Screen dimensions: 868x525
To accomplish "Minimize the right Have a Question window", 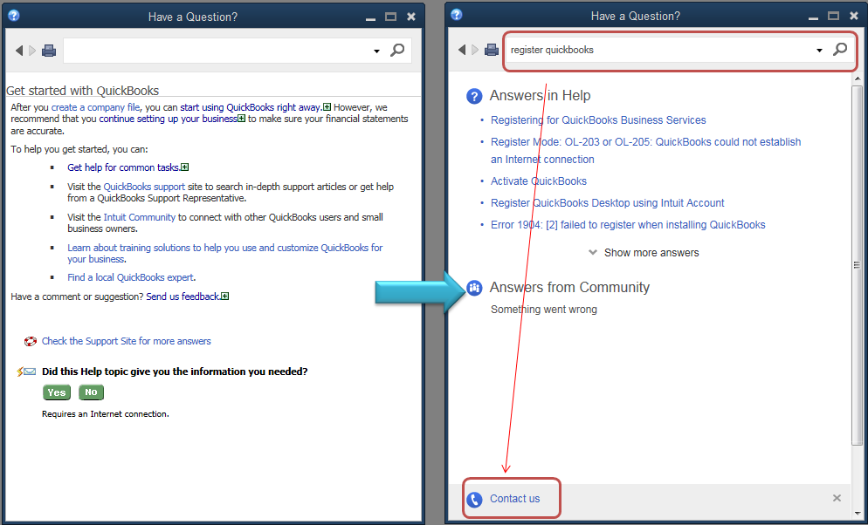I will coord(813,17).
